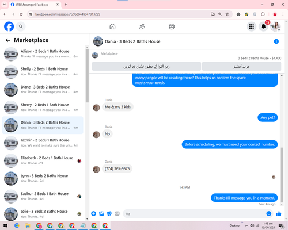Open the Extensions puzzle icon
The height and width of the screenshot is (230, 288).
tap(263, 14)
